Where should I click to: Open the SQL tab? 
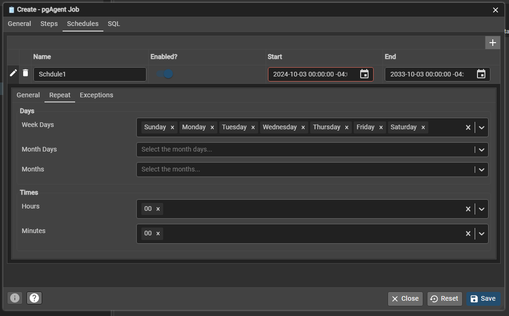(x=114, y=24)
